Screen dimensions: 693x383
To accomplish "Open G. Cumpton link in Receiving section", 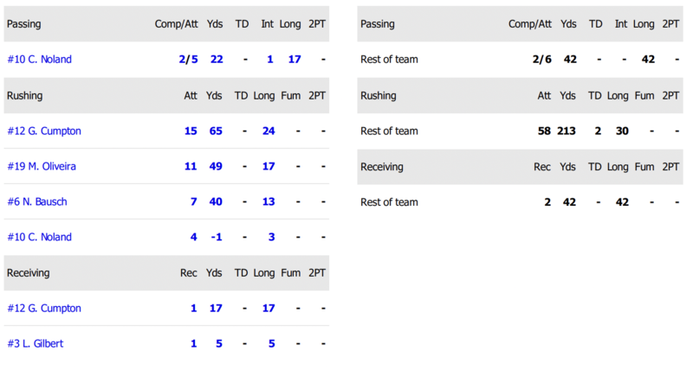I will [x=43, y=308].
